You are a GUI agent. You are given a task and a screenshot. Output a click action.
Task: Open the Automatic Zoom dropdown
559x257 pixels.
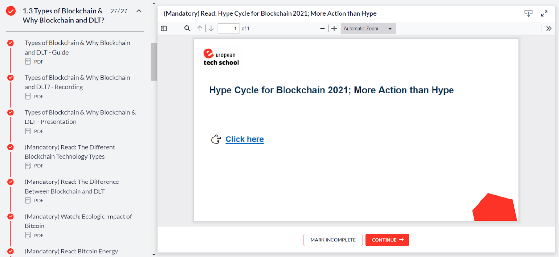(x=368, y=29)
